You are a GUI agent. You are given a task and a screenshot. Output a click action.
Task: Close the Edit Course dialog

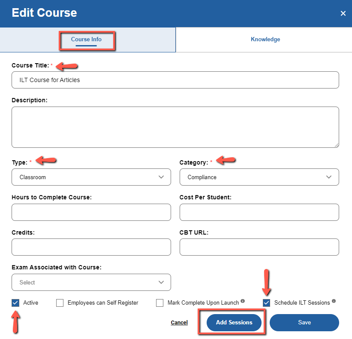pos(343,13)
